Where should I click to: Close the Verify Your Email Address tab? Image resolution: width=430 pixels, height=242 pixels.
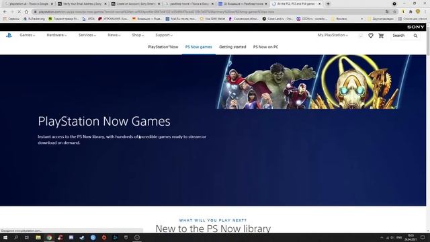click(x=105, y=4)
